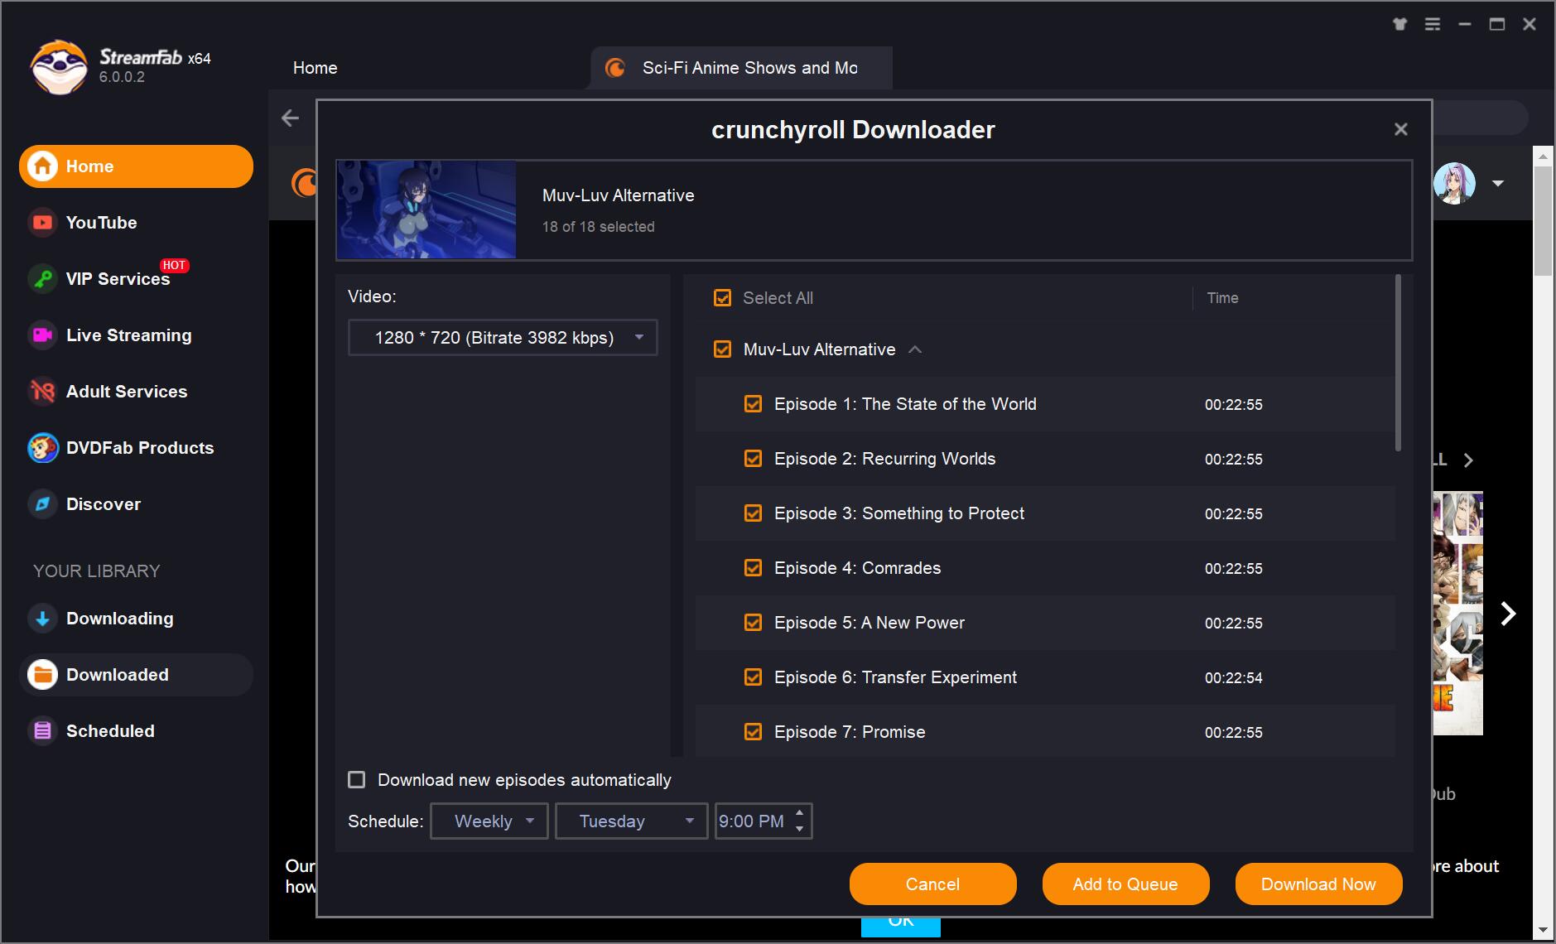Click the Download Now button
This screenshot has width=1556, height=944.
(1318, 884)
